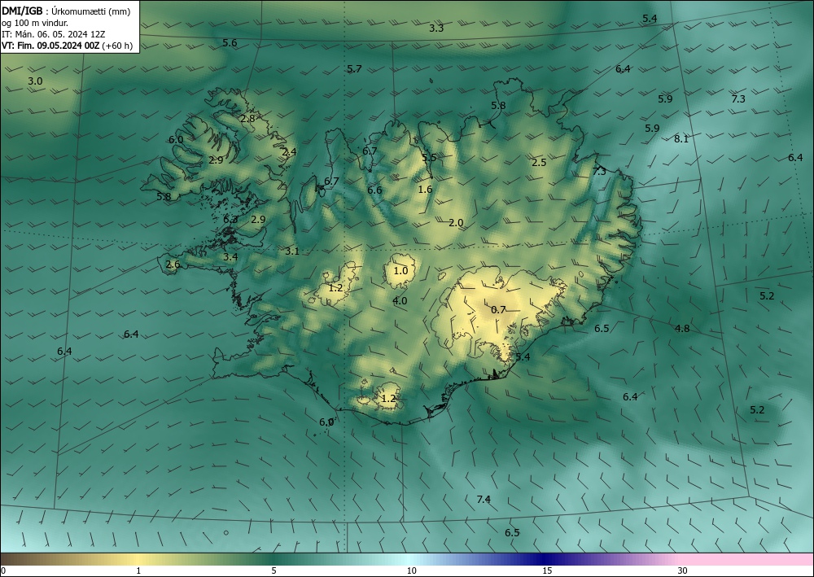
Task: Click the 5.6 precipitable water value
Action: (x=230, y=42)
